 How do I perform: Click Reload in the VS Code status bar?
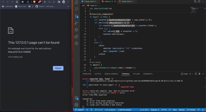(x=182, y=110)
